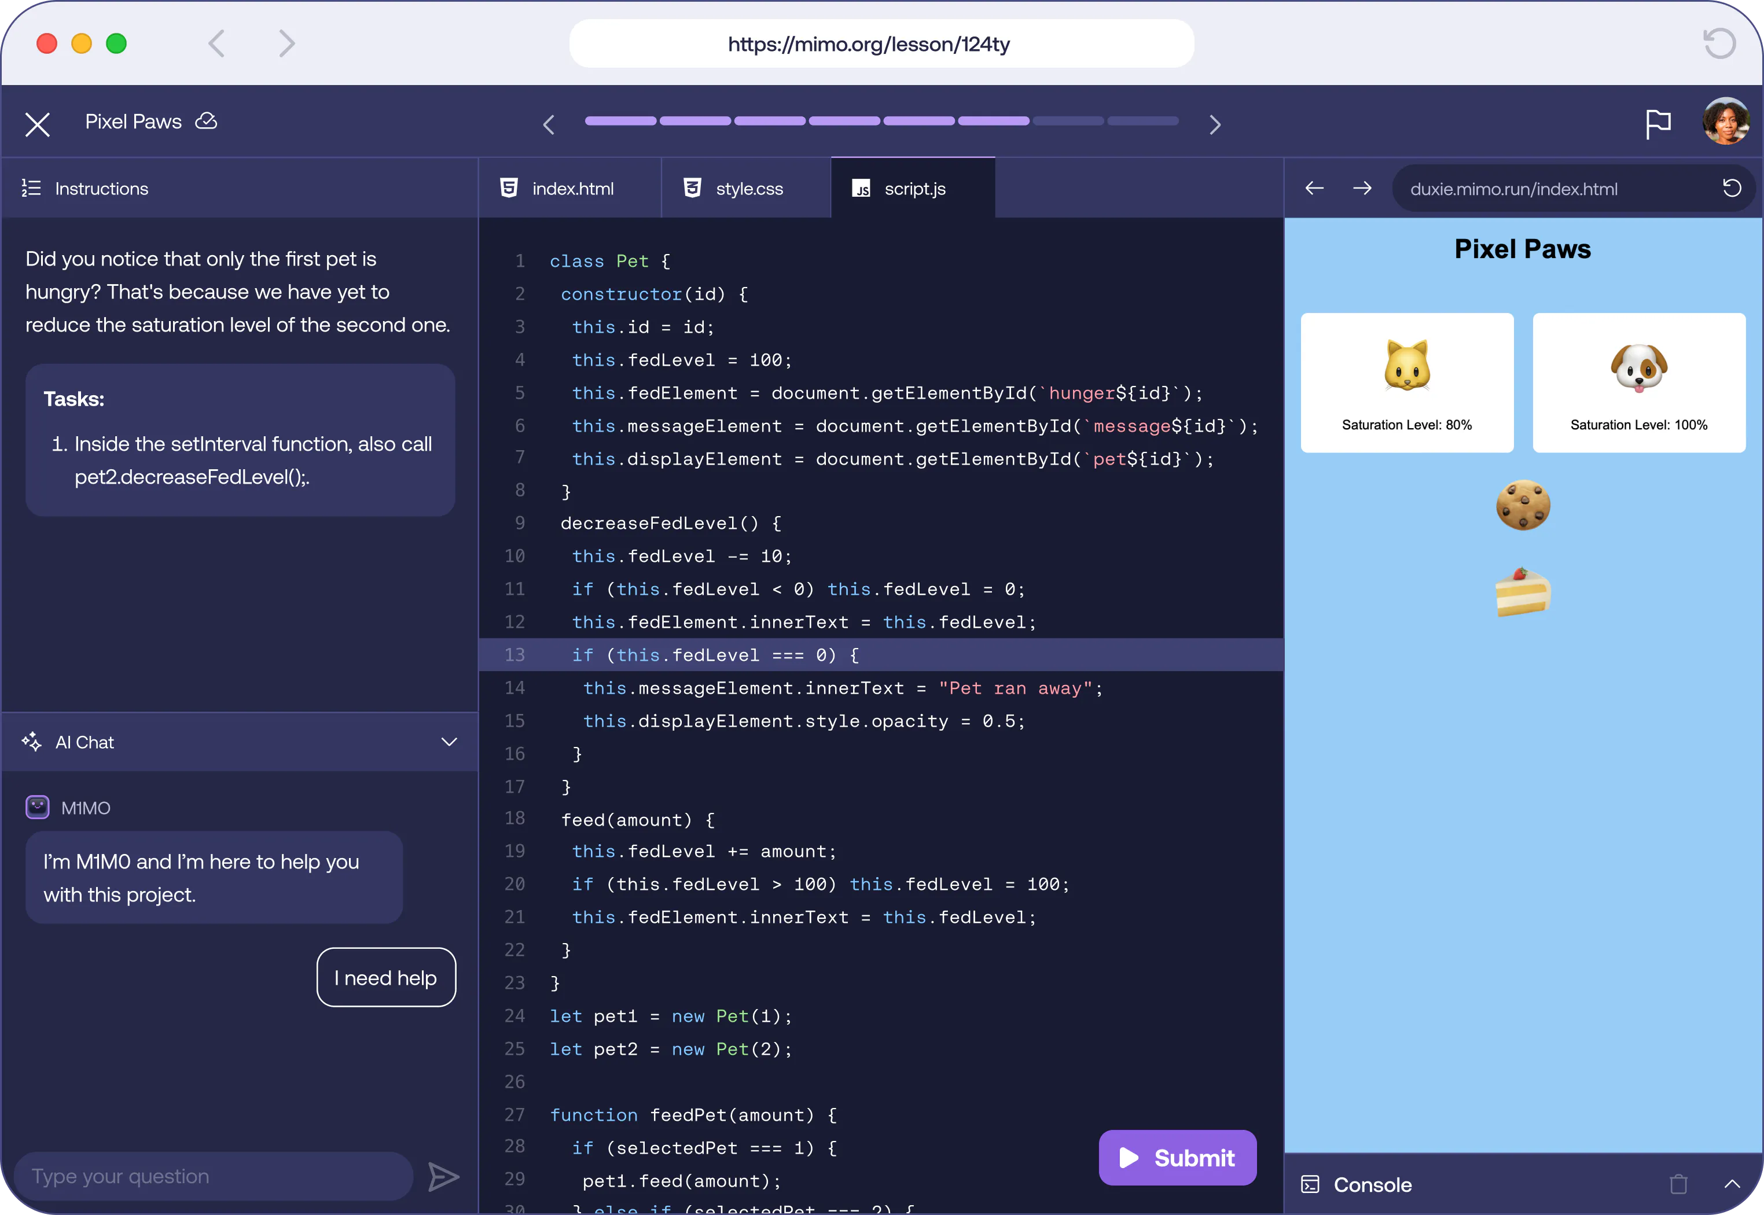
Task: Click the previous lesson navigation arrow
Action: click(x=547, y=122)
